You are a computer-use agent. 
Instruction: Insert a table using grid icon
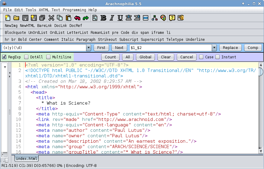click(146, 18)
